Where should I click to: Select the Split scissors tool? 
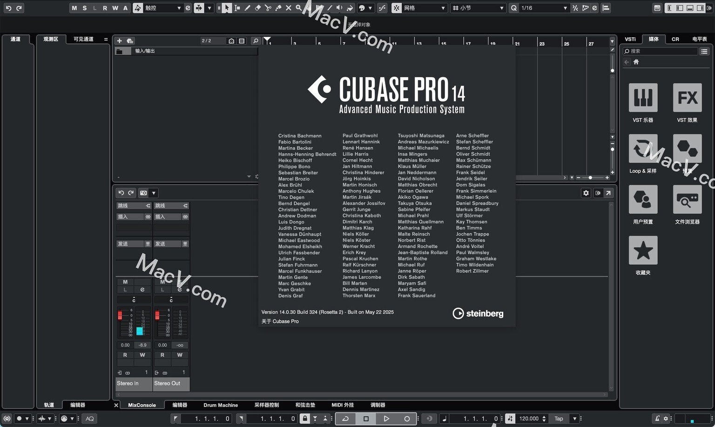click(268, 8)
